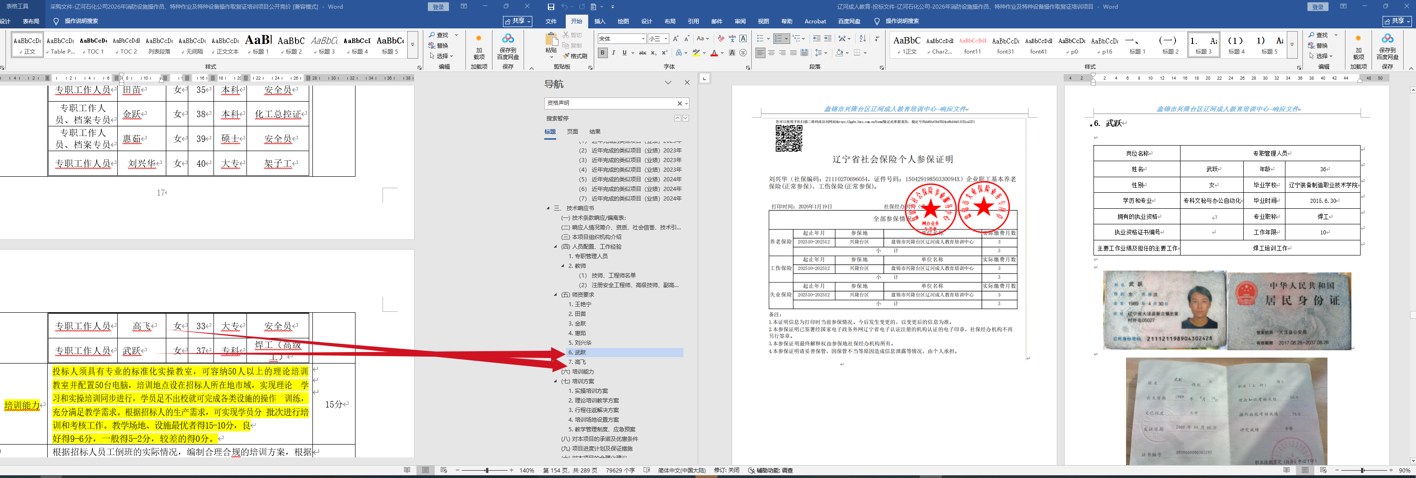Toggle Italic formatting

613,53
